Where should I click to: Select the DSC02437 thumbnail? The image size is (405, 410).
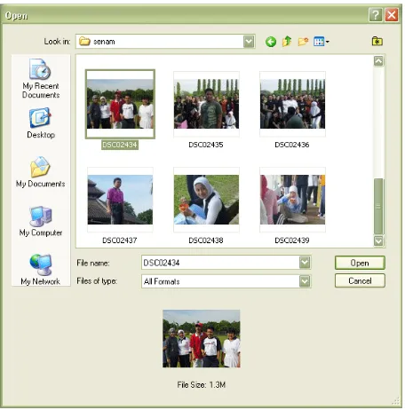[120, 200]
